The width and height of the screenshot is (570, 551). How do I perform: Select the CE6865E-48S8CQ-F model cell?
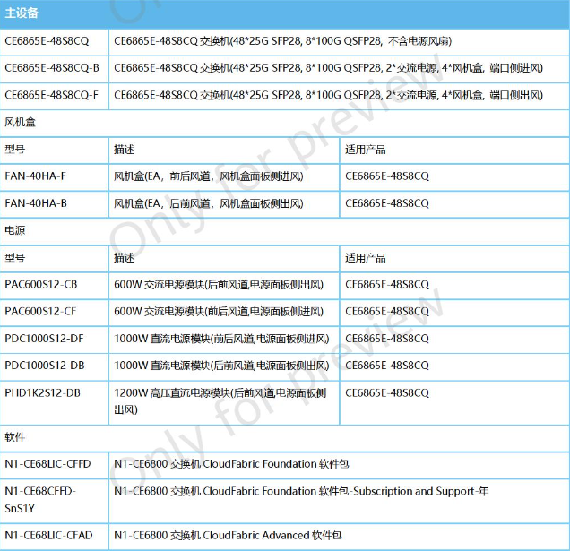click(52, 95)
